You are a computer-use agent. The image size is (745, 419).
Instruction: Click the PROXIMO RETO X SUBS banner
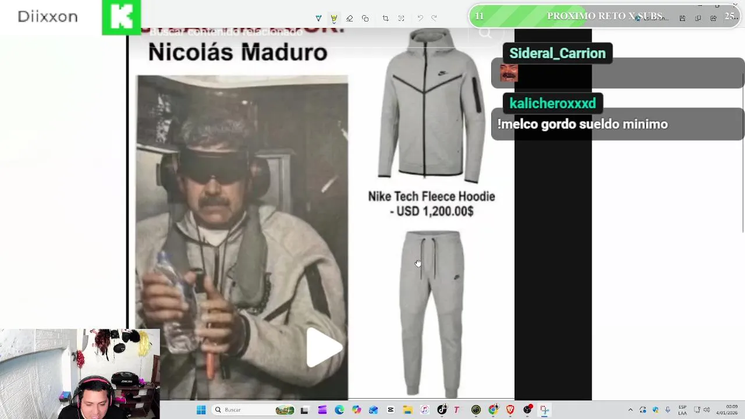pyautogui.click(x=605, y=16)
